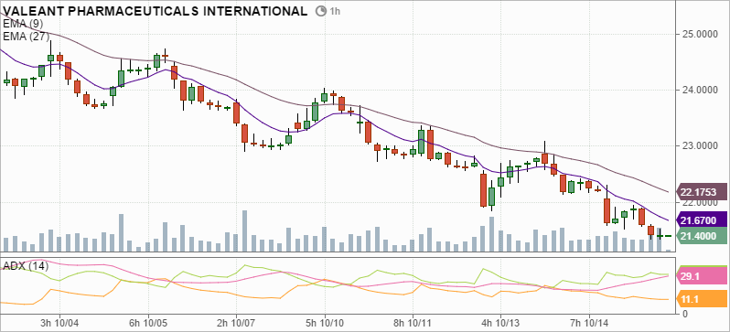Click the chart title VALEANT PHARMACEUTICALS INTERNATIONAL
Viewport: 730px width, 332px height.
pyautogui.click(x=156, y=11)
